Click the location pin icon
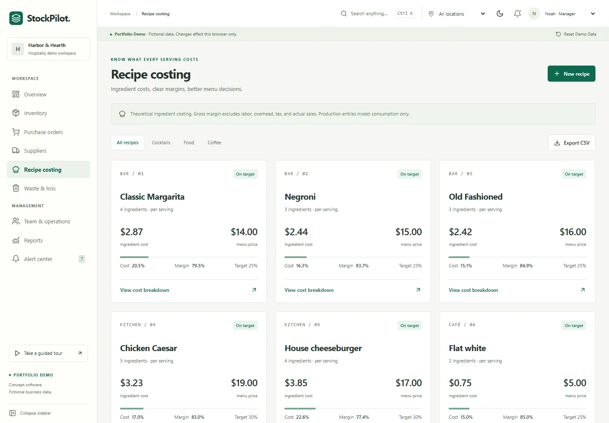609x423 pixels. [431, 14]
